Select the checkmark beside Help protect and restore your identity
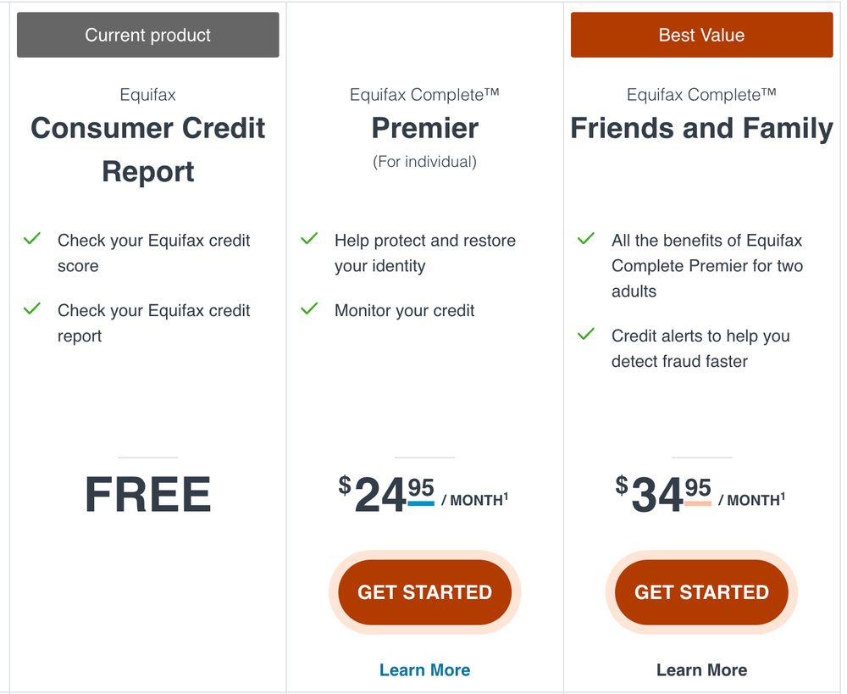Viewport: 847px width, 694px height. tap(309, 240)
